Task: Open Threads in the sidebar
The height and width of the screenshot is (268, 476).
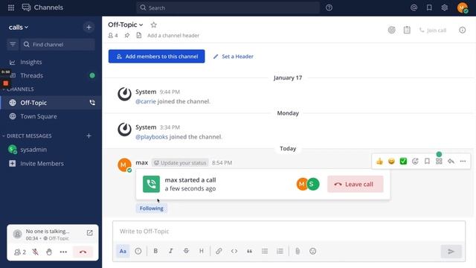Action: pyautogui.click(x=31, y=75)
